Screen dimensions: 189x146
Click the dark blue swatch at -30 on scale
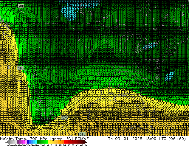pyautogui.click(x=28, y=142)
